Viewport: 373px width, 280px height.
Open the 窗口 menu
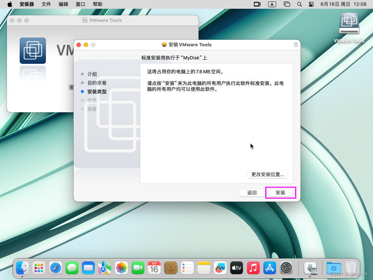pos(81,4)
